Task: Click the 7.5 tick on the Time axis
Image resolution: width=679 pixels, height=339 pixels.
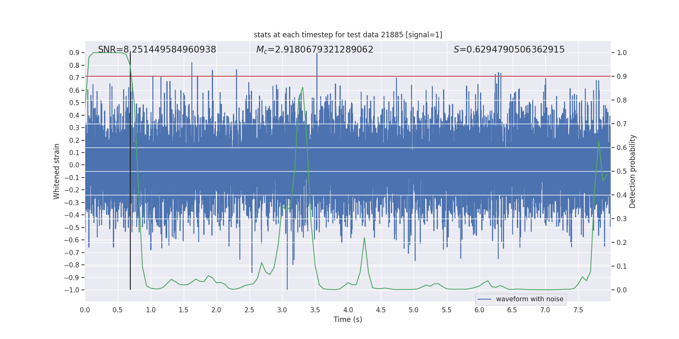Action: click(x=578, y=310)
